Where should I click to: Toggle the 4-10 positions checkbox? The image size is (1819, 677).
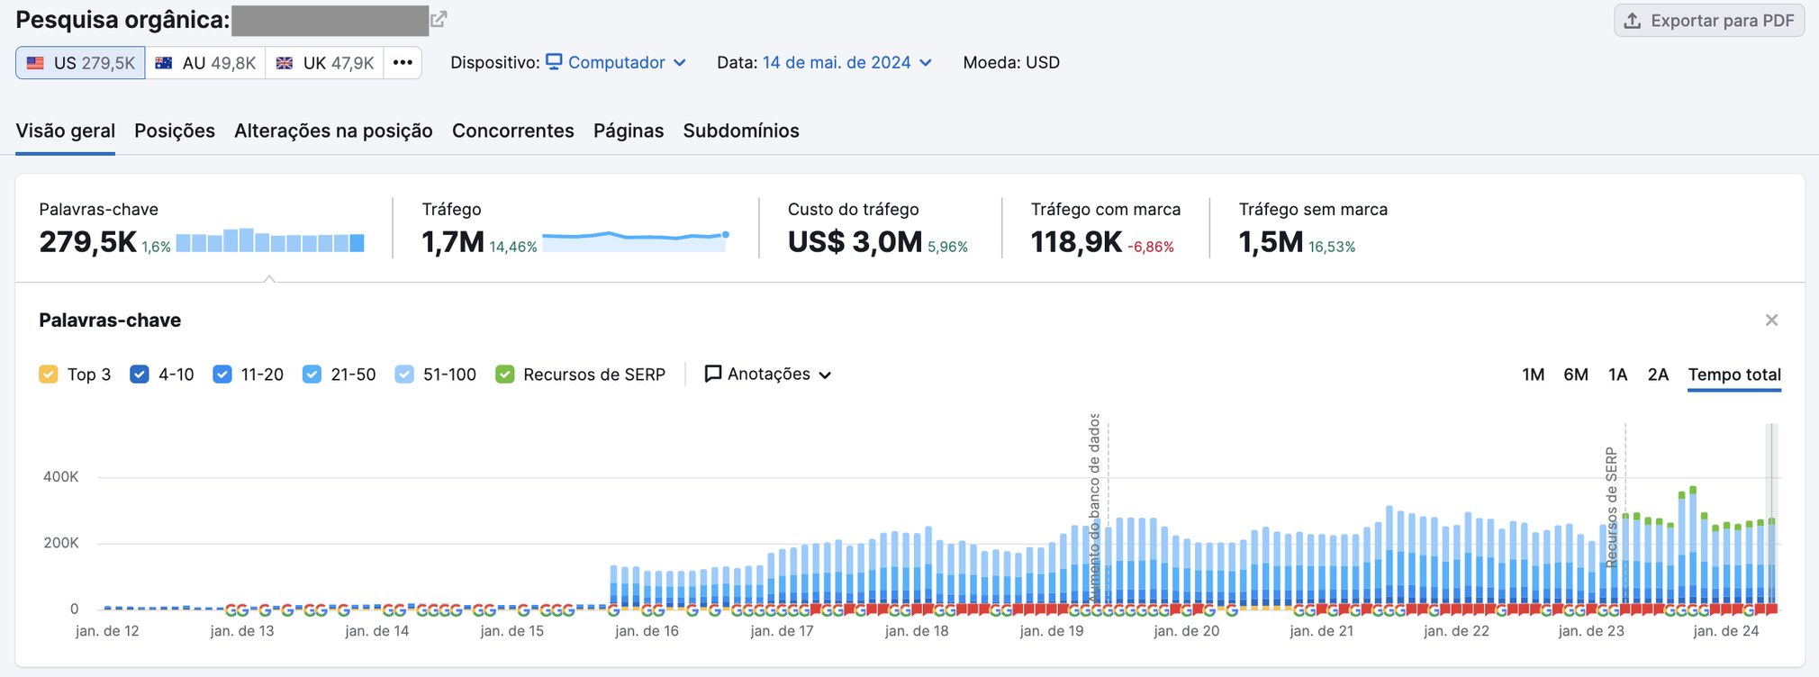pos(140,375)
